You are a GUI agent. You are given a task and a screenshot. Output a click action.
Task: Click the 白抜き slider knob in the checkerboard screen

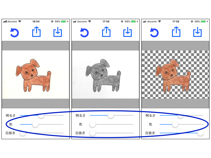click(x=200, y=133)
